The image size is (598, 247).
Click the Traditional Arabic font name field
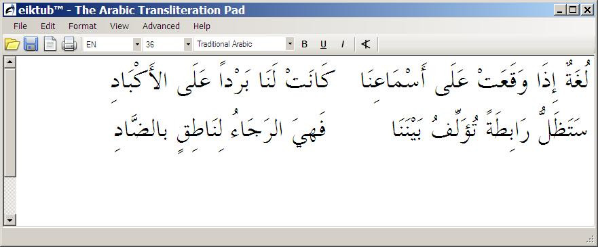pos(240,44)
